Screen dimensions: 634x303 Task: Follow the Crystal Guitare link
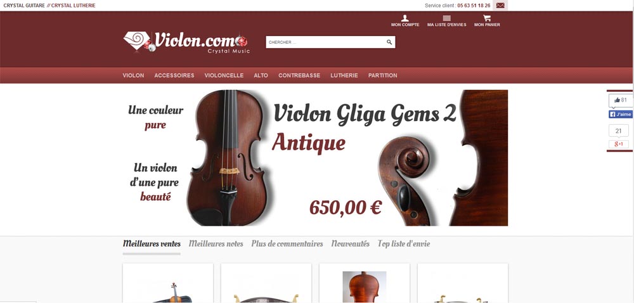(24, 6)
